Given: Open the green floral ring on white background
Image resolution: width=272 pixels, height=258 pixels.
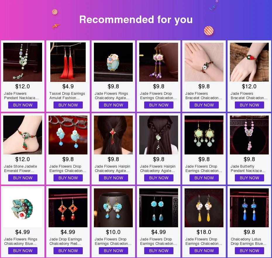Looking at the screenshot, I should click(23, 208).
